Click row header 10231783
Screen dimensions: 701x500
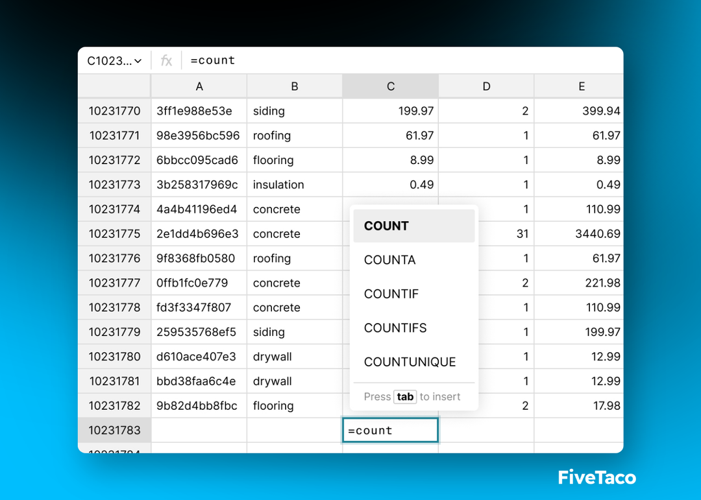pos(114,430)
